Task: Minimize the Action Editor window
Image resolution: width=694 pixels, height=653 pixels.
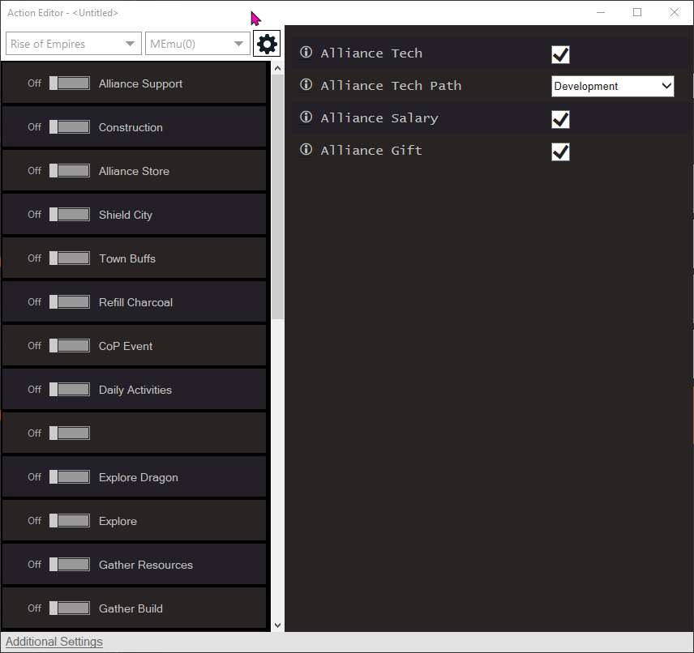Action: [601, 12]
